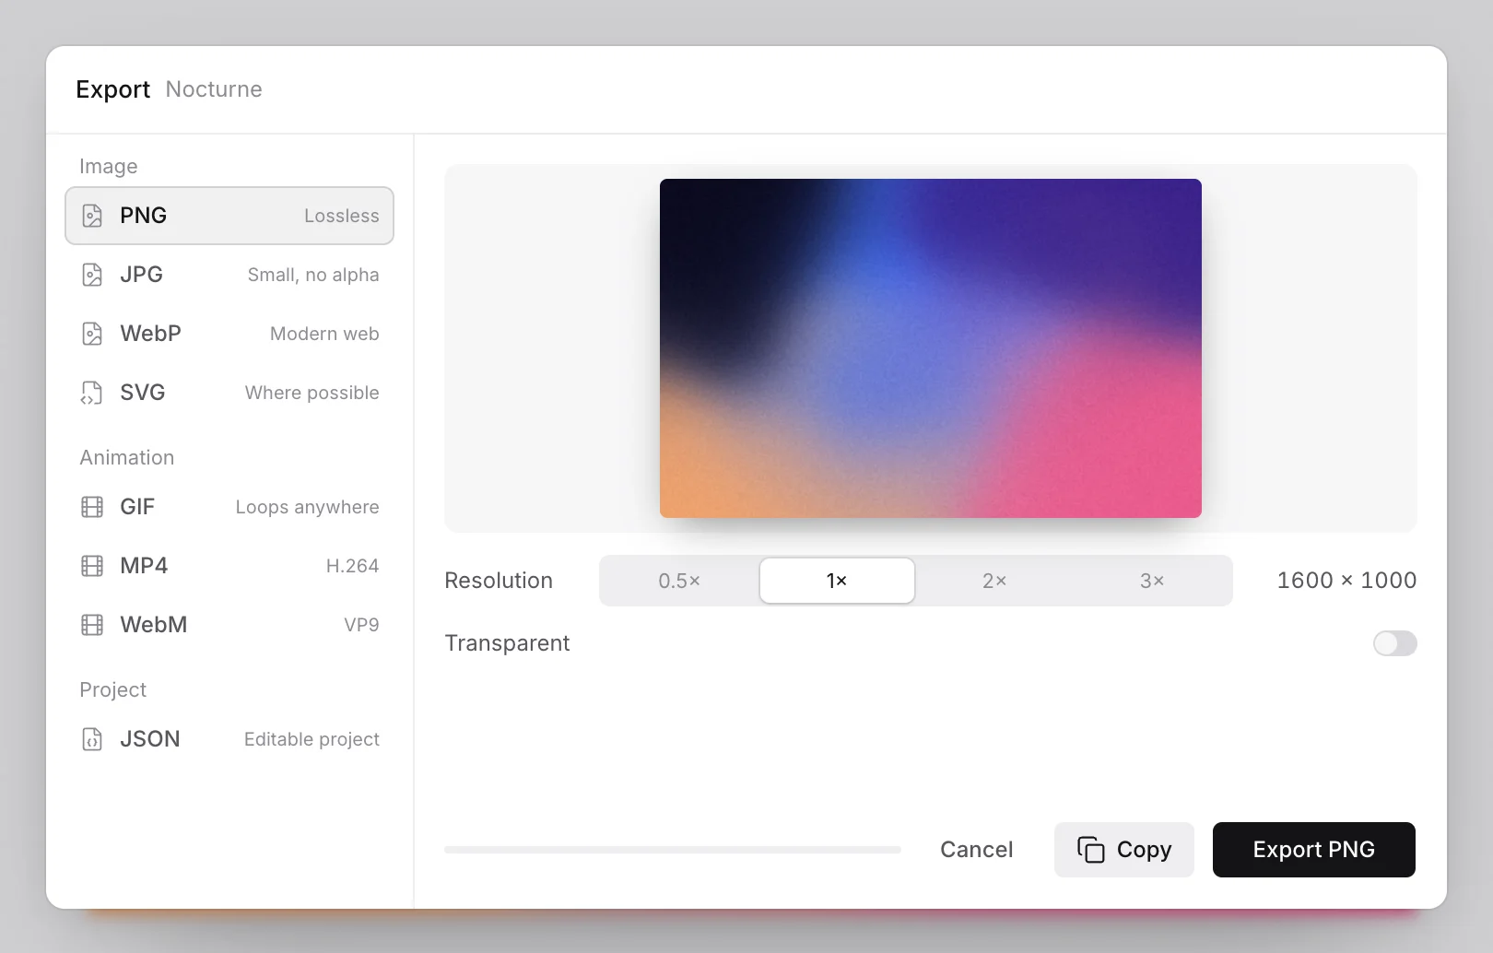Viewport: 1493px width, 953px height.
Task: Click the gradient preview image
Action: click(931, 348)
